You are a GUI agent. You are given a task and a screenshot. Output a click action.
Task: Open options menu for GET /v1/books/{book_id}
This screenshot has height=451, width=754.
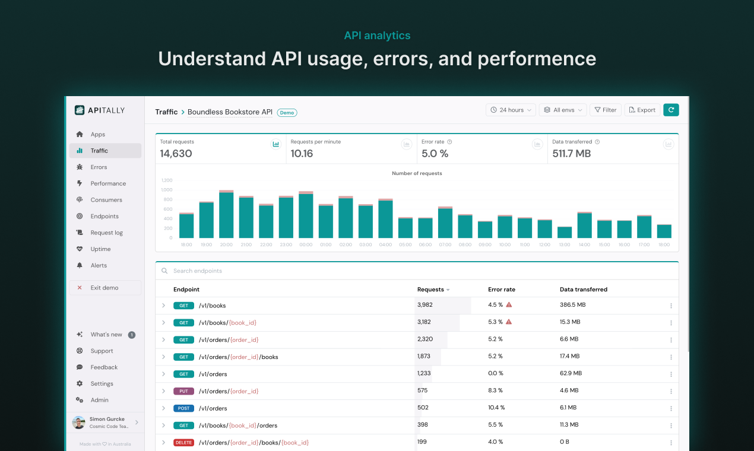pos(671,323)
